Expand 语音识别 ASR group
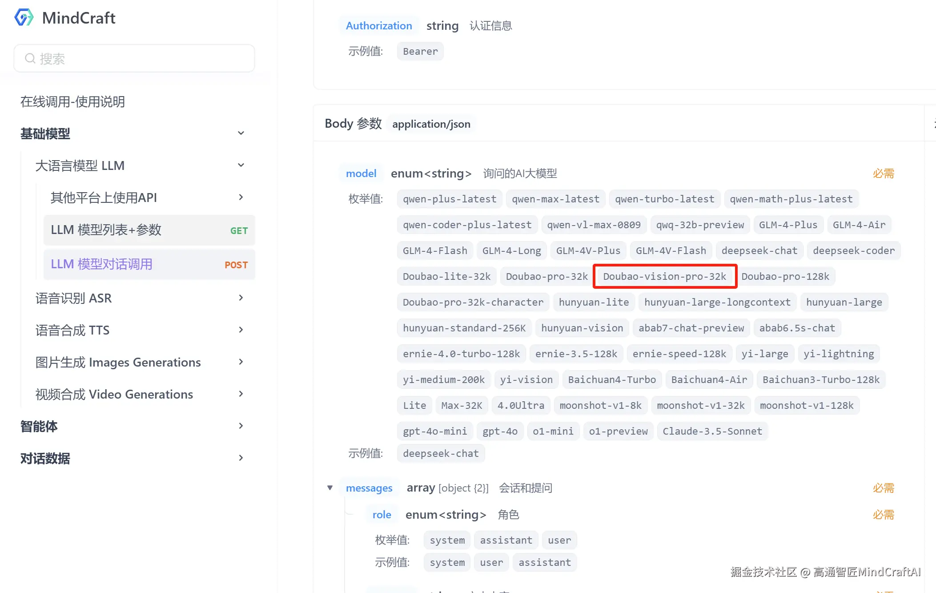 coord(241,298)
